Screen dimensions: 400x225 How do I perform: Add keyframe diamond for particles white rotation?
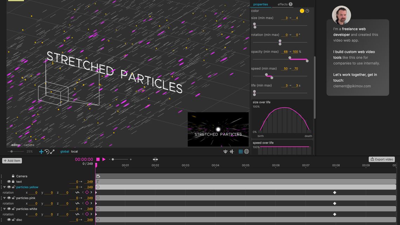(x=87, y=214)
